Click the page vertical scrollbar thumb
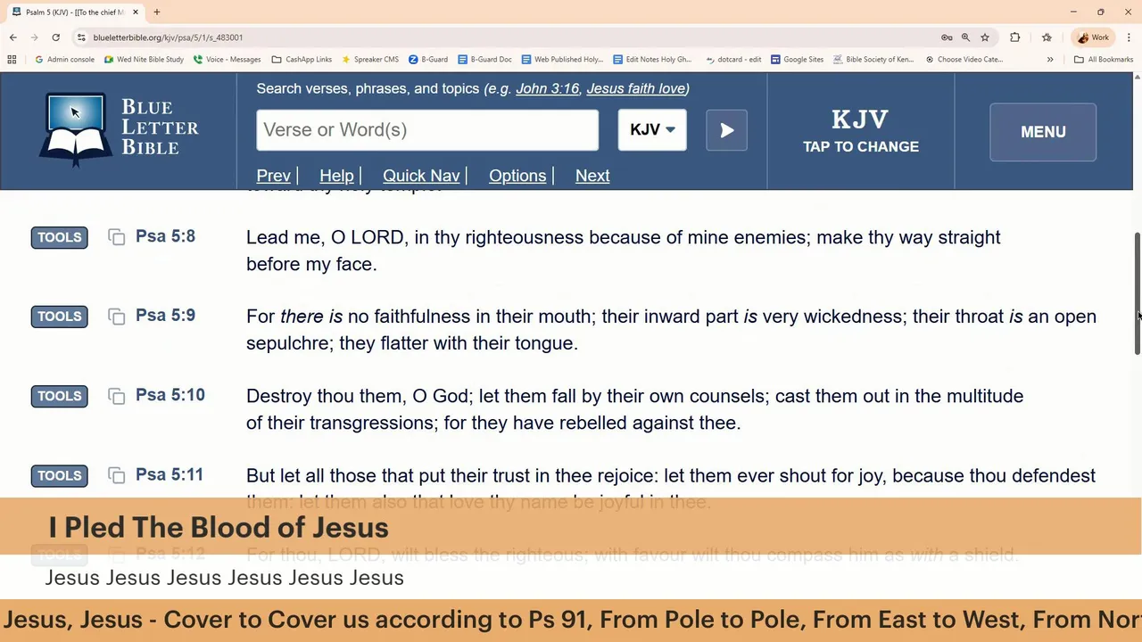Screen dimensions: 1142x642 click(x=1138, y=294)
